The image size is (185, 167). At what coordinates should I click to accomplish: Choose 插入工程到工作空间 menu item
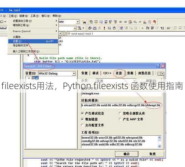tap(33, 51)
